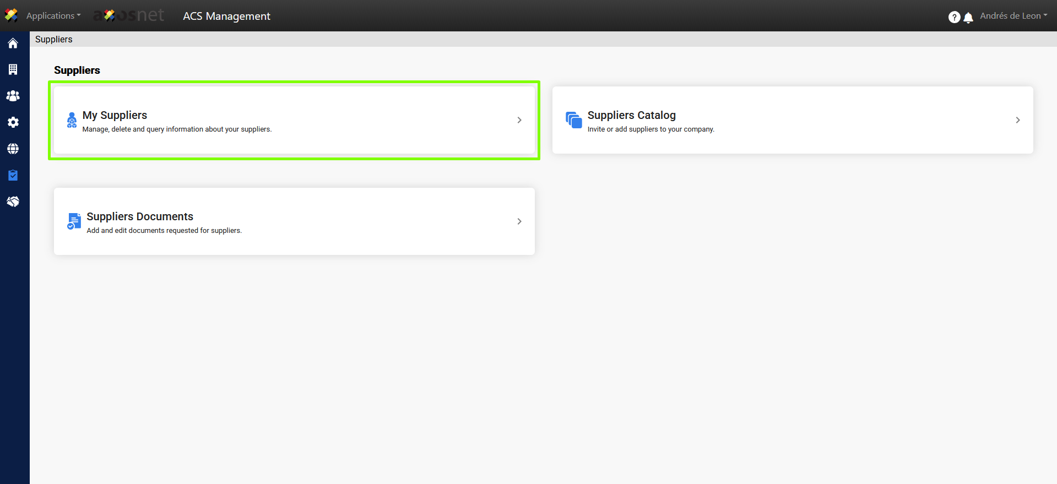Click the chevron on My Suppliers card

(x=519, y=120)
